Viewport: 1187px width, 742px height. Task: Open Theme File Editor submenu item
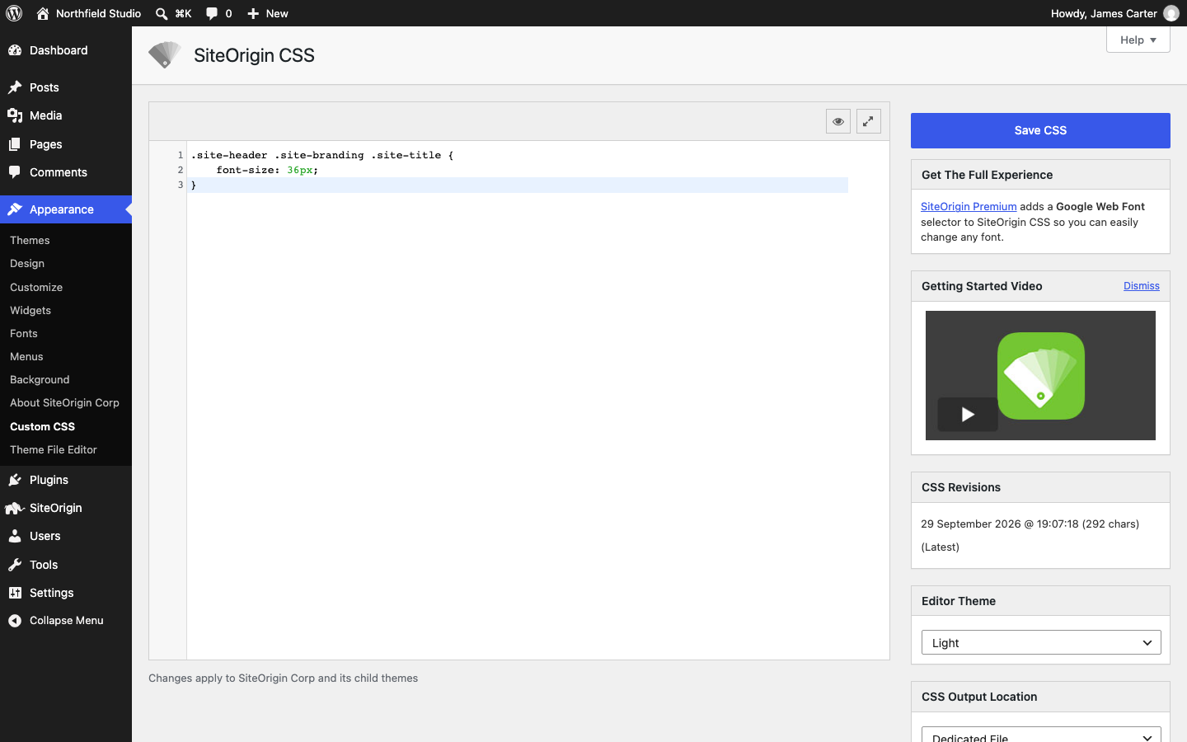tap(54, 449)
